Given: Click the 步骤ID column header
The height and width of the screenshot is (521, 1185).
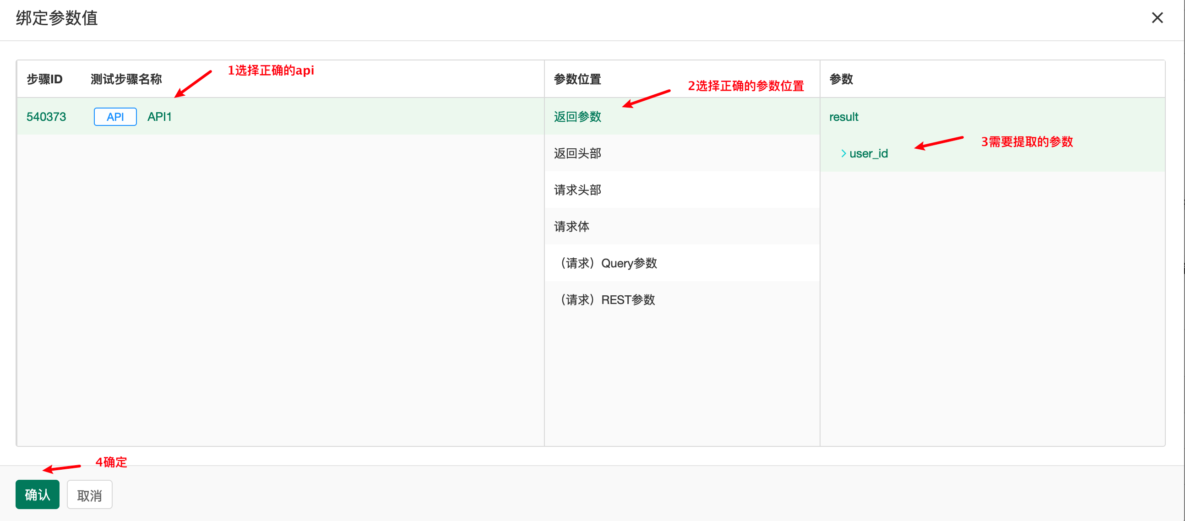Looking at the screenshot, I should coord(44,79).
